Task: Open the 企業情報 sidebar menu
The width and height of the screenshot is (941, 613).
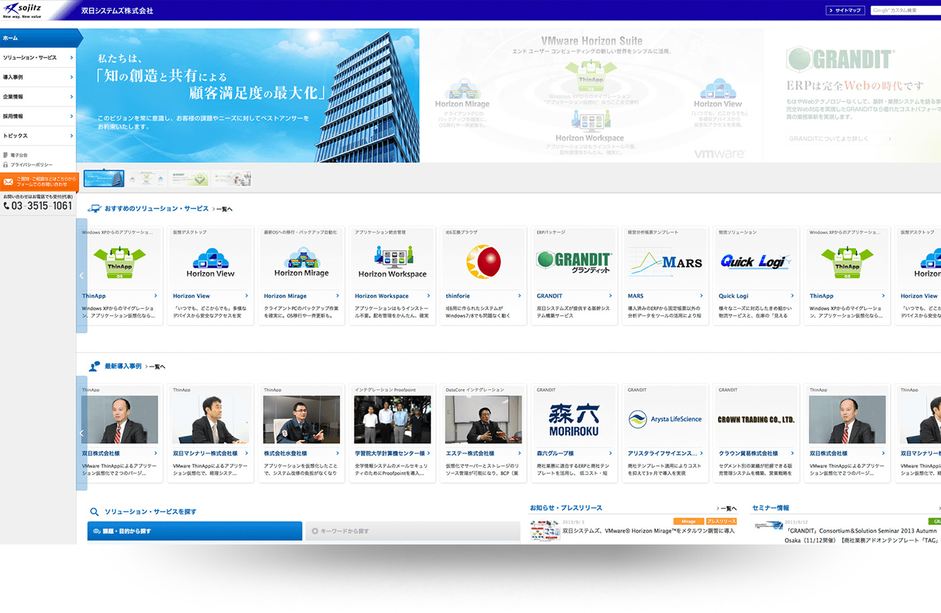Action: coord(38,97)
